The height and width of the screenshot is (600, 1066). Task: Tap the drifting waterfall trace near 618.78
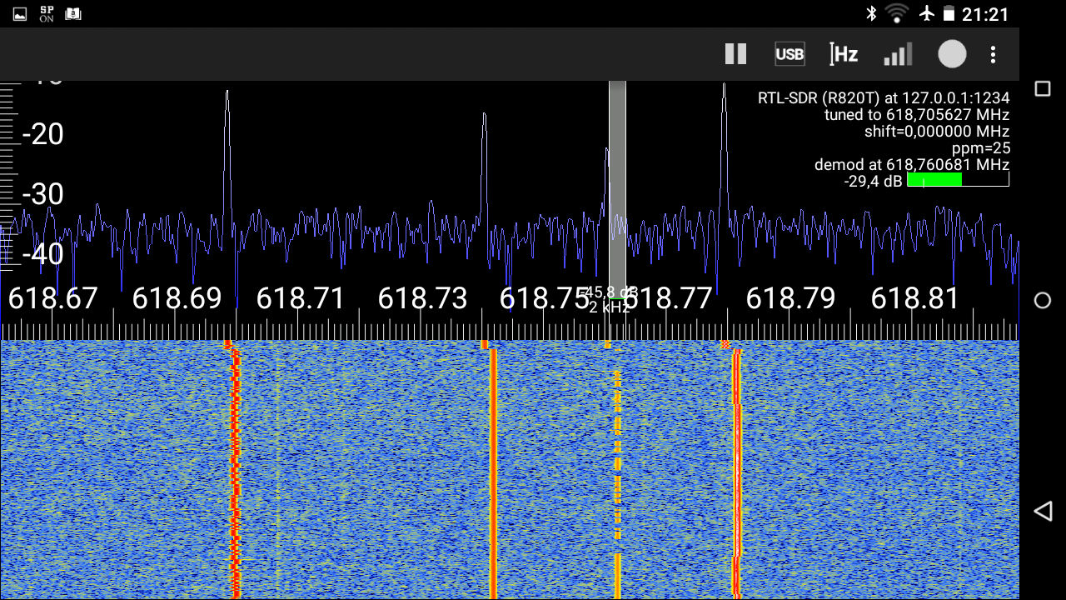(736, 473)
